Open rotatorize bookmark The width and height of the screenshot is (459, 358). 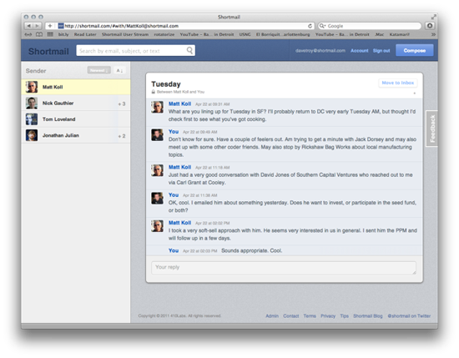point(164,34)
